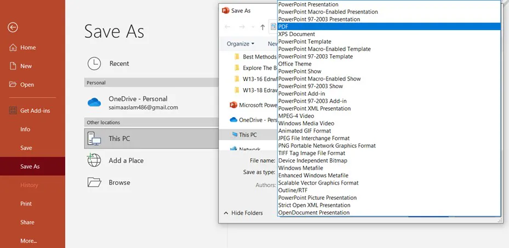Select MPEG-4 Video format option
The height and width of the screenshot is (248, 509).
(296, 116)
